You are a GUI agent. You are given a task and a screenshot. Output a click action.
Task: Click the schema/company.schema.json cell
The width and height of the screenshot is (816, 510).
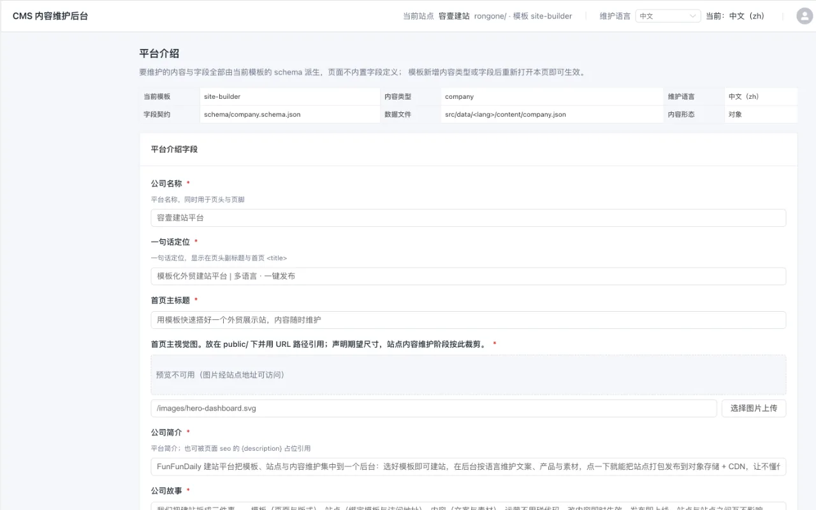(290, 115)
